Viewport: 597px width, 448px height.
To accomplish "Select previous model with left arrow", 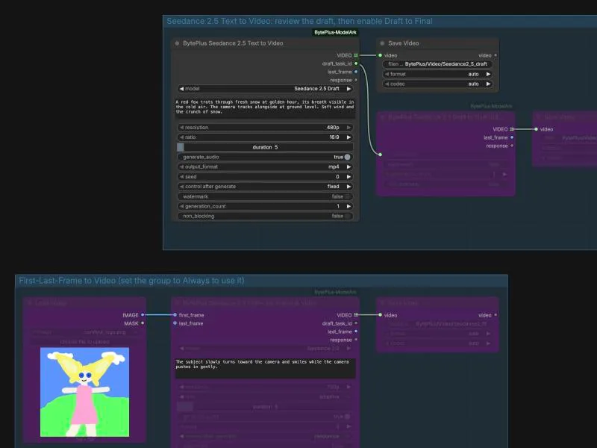I will [x=181, y=89].
